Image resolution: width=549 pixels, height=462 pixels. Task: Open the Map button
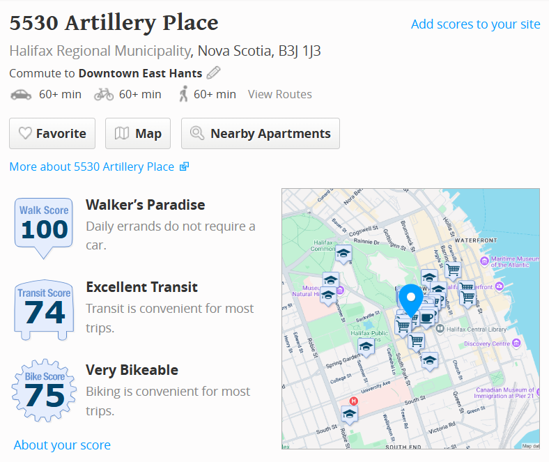point(138,134)
